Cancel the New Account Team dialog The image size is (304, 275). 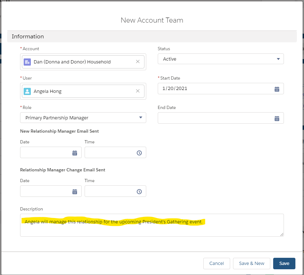217,264
